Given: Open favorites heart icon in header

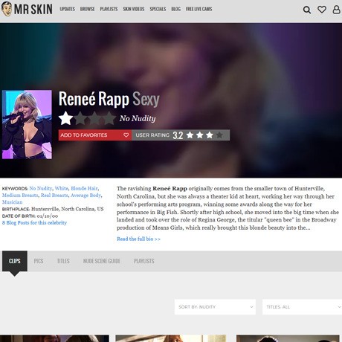Looking at the screenshot, I should coord(322,10).
